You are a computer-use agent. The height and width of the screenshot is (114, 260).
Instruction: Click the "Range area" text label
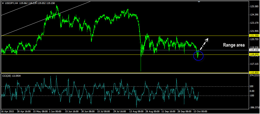coord(234,45)
